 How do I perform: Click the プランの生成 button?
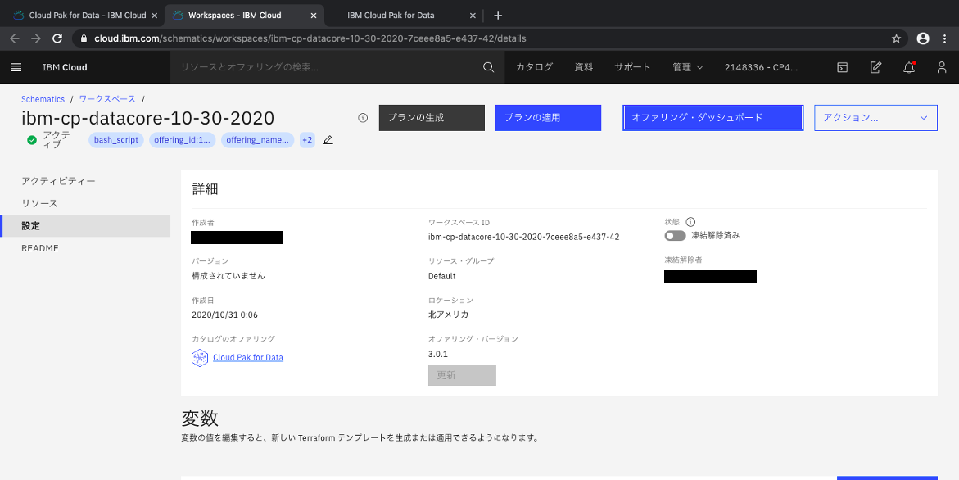click(x=432, y=117)
